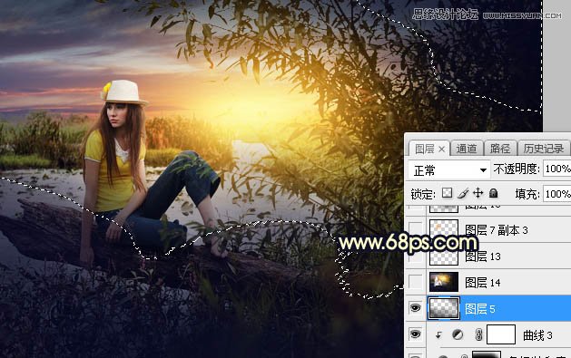Image resolution: width=571 pixels, height=358 pixels.
Task: Select the 曲线 3 white layer mask
Action: click(x=501, y=334)
